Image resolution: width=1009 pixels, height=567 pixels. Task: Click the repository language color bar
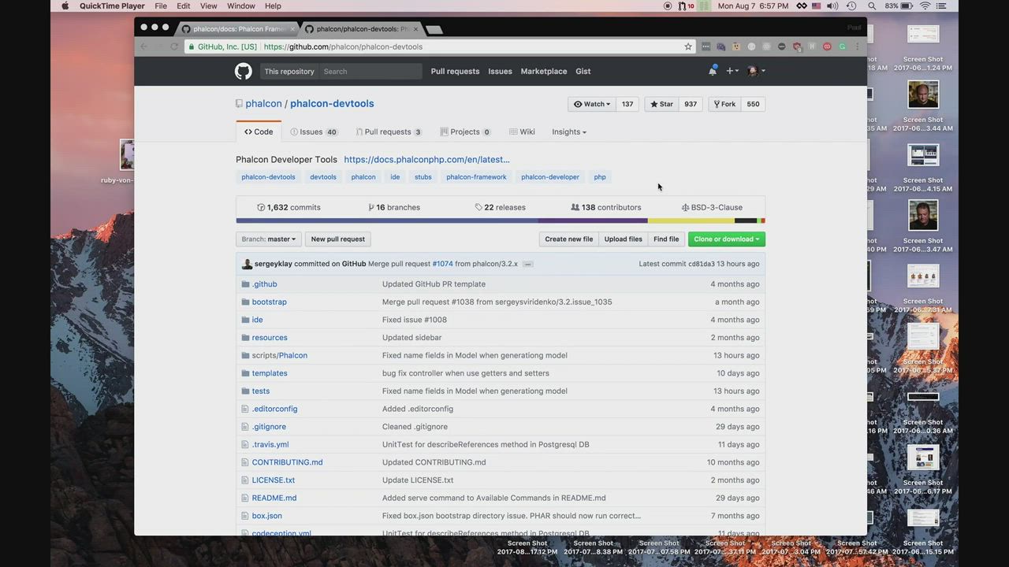pos(500,221)
